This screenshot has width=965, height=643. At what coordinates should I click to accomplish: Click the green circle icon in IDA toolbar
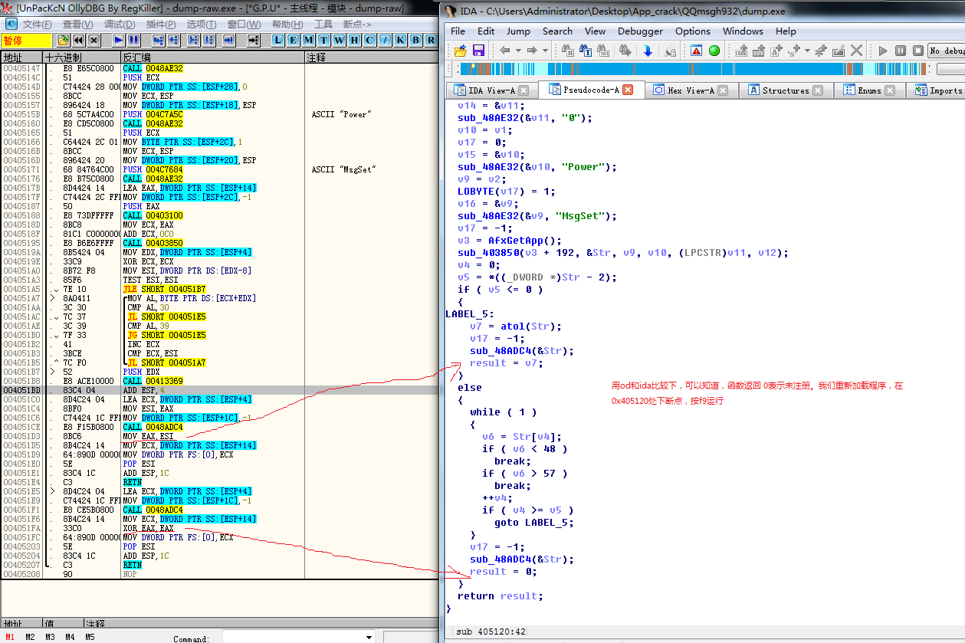714,51
